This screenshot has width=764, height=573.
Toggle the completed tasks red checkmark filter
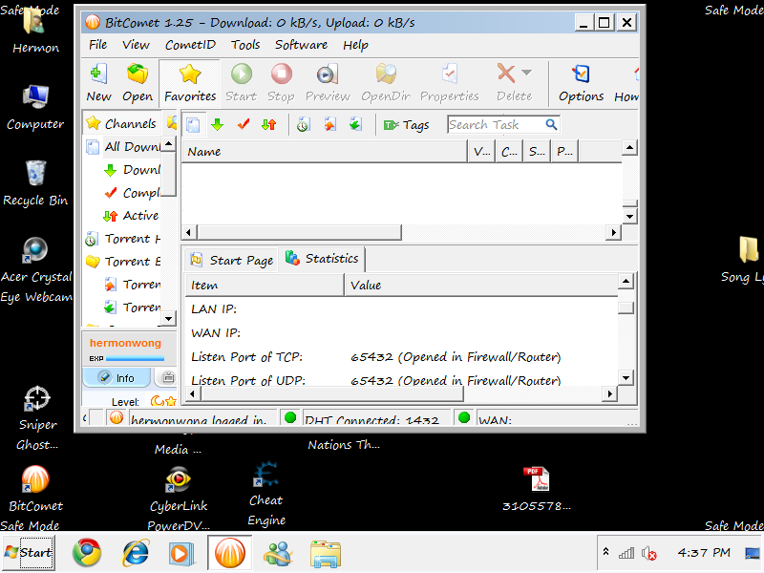click(244, 125)
